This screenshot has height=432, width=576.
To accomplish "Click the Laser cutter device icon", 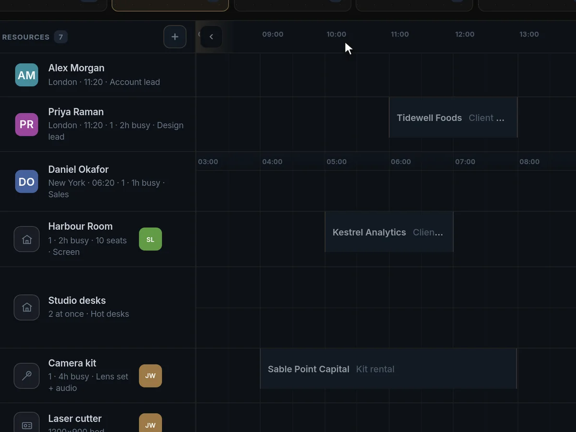I will click(26, 422).
